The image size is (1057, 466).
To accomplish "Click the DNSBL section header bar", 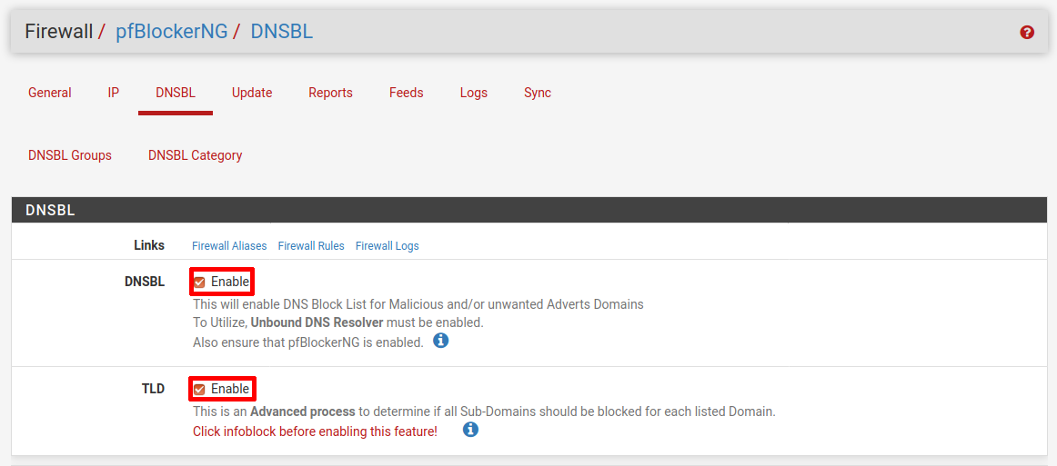I will coord(529,210).
